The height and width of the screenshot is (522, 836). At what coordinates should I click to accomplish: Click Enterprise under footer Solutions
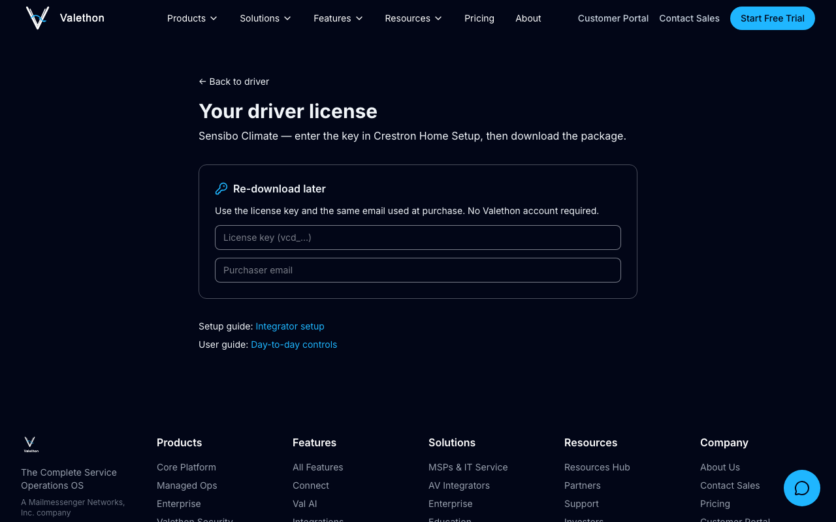coord(451,504)
